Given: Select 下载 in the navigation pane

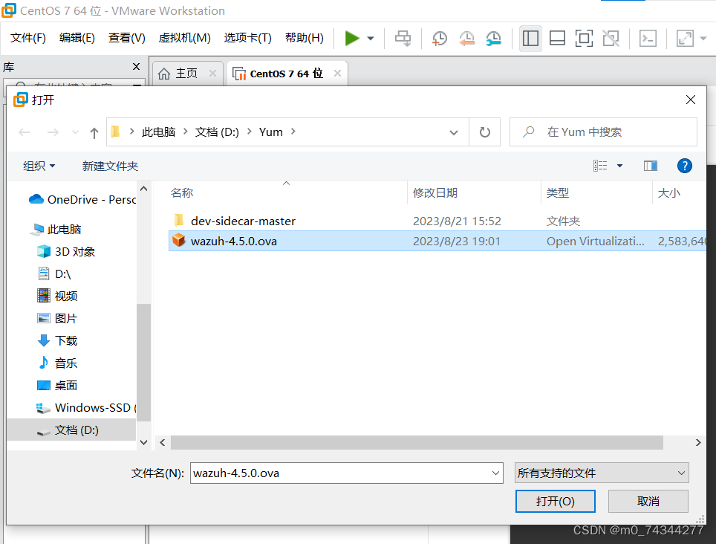Looking at the screenshot, I should (58, 340).
